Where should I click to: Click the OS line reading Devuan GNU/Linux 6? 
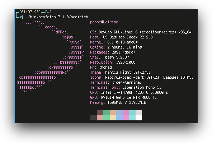(x=141, y=32)
